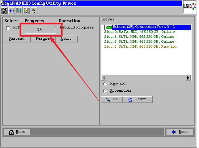Select the Slot: 3 Rebuild drive
The width and height of the screenshot is (199, 148).
click(x=140, y=47)
